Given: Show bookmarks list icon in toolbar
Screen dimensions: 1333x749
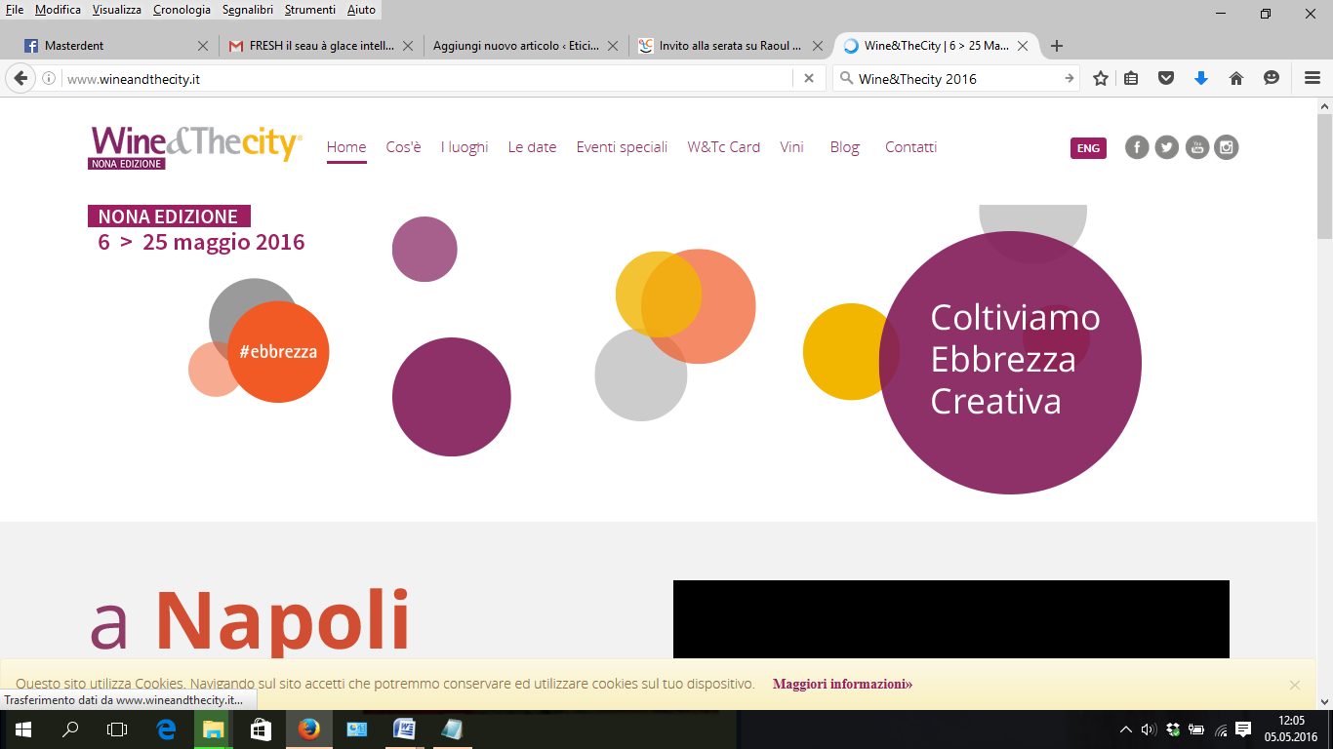Looking at the screenshot, I should pos(1131,79).
